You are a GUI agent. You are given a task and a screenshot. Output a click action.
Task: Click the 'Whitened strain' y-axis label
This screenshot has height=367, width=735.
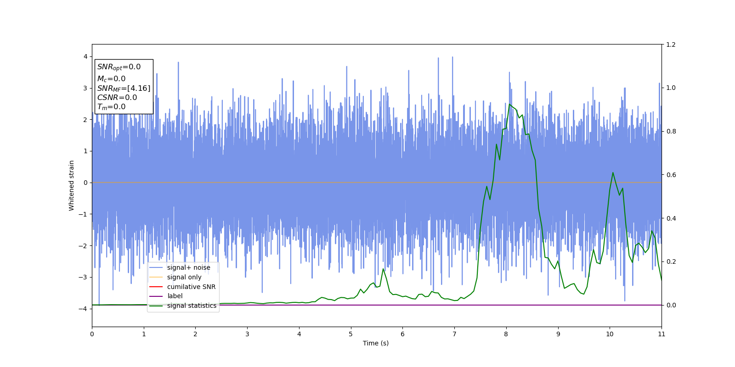pyautogui.click(x=72, y=185)
